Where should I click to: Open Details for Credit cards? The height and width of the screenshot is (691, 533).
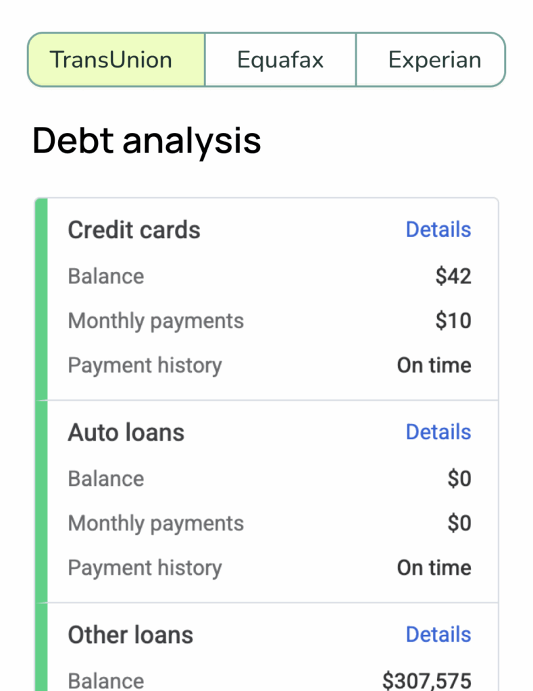point(438,229)
